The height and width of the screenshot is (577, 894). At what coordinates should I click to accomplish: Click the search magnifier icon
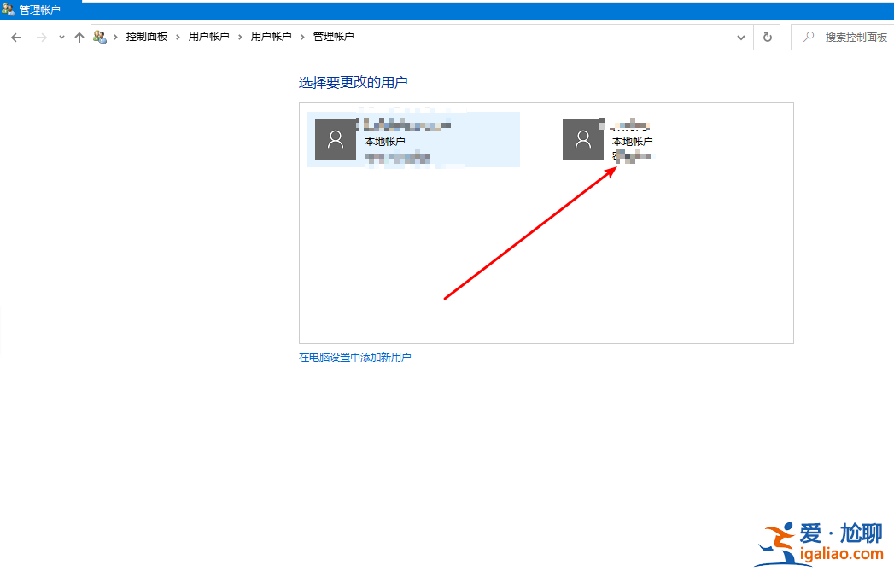click(808, 37)
